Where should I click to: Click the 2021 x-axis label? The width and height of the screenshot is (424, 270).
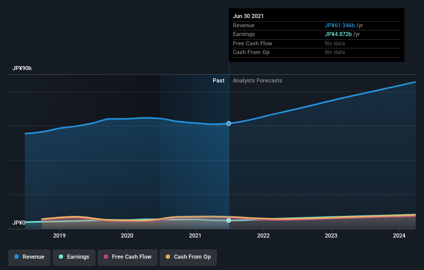pyautogui.click(x=195, y=235)
